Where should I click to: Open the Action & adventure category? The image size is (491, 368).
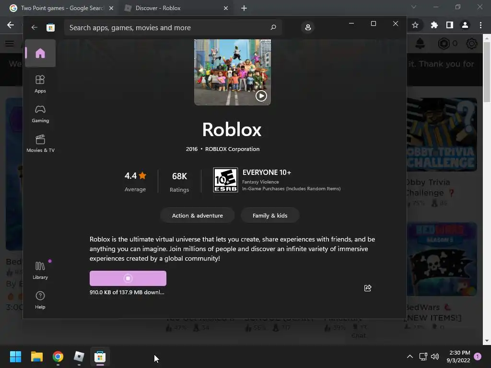(197, 215)
